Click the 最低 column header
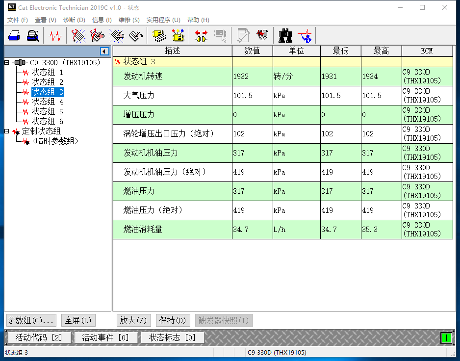Image resolution: width=460 pixels, height=361 pixels. pos(341,51)
